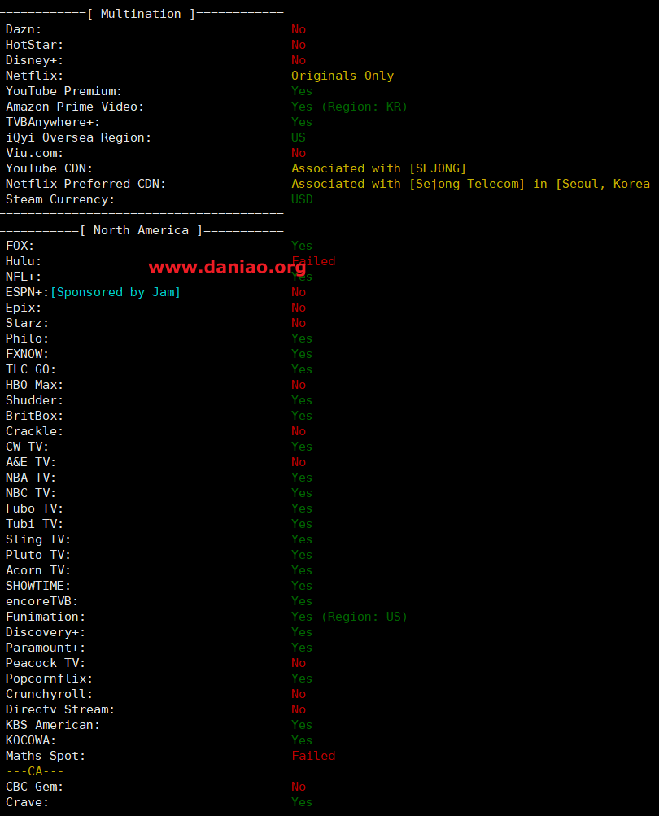Click the 'TLC GO:' row label
The height and width of the screenshot is (816, 659).
coord(31,370)
